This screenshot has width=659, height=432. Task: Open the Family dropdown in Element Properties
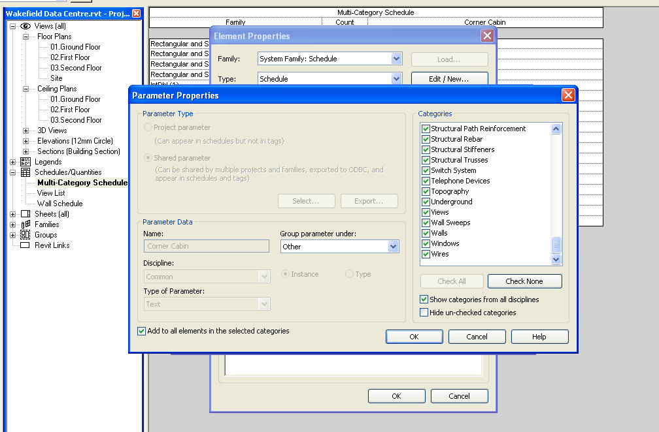click(396, 59)
